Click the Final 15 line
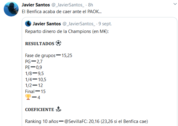 coord(35,91)
